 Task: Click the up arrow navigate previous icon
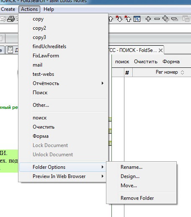111,19
